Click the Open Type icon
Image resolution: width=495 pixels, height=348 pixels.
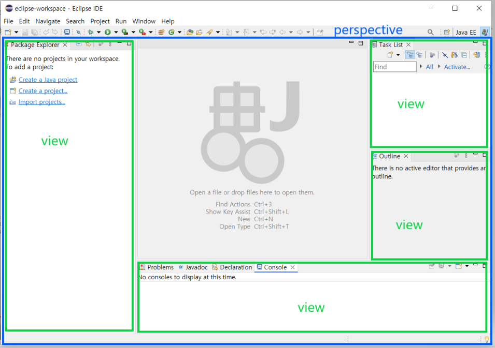(x=190, y=32)
